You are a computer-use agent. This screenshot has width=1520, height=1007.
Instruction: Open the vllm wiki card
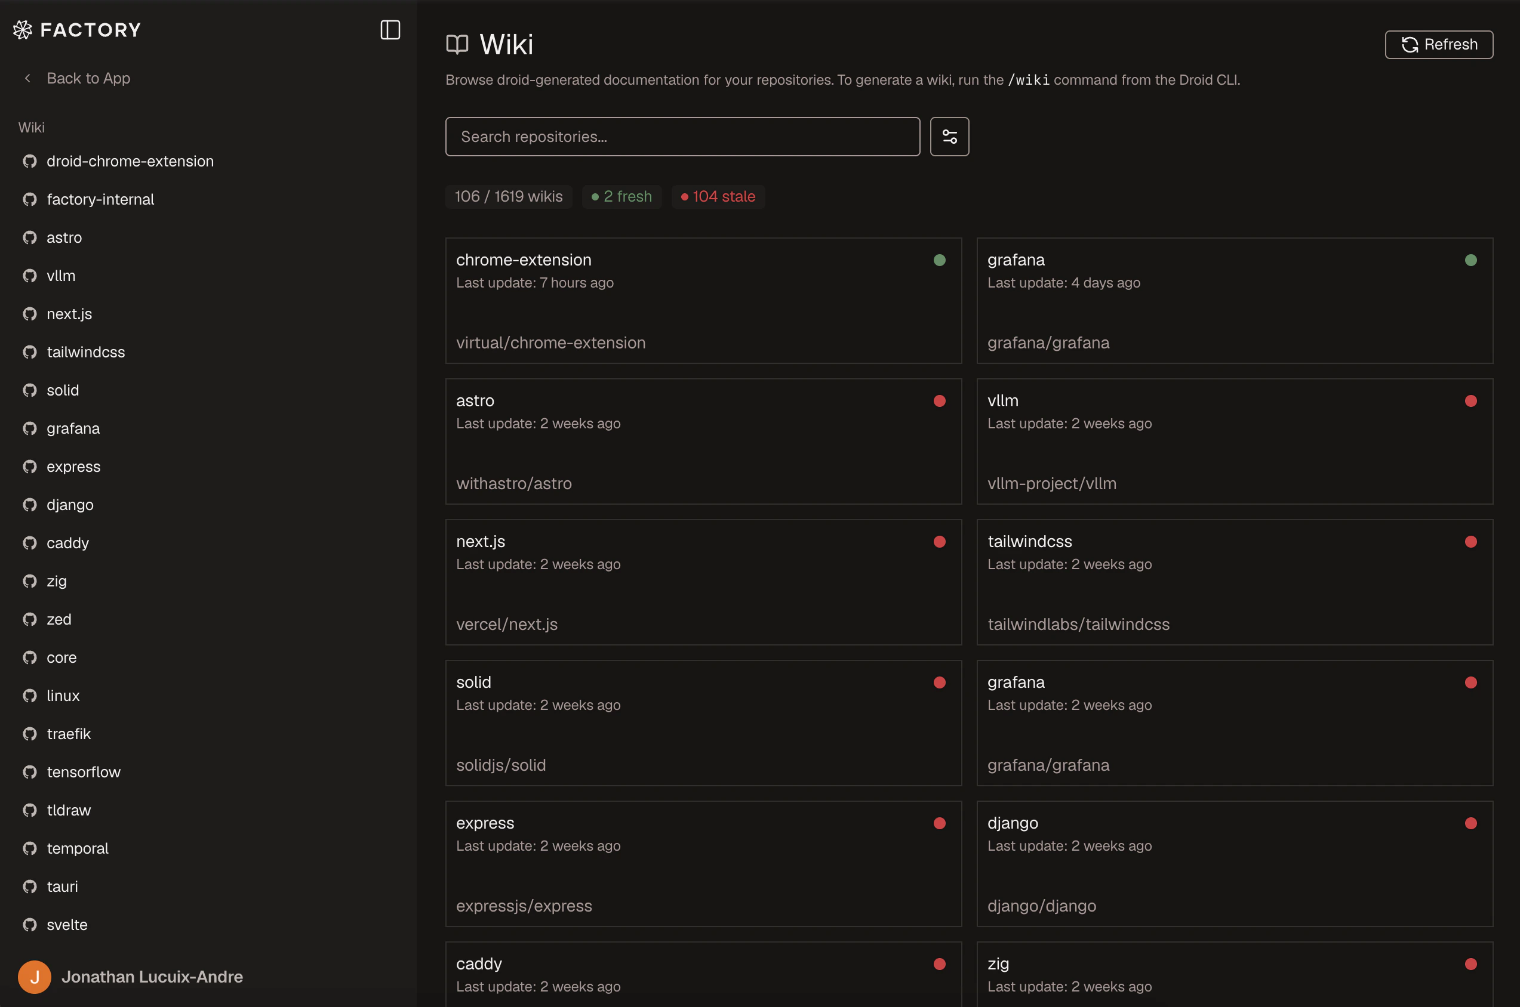[x=1235, y=441]
